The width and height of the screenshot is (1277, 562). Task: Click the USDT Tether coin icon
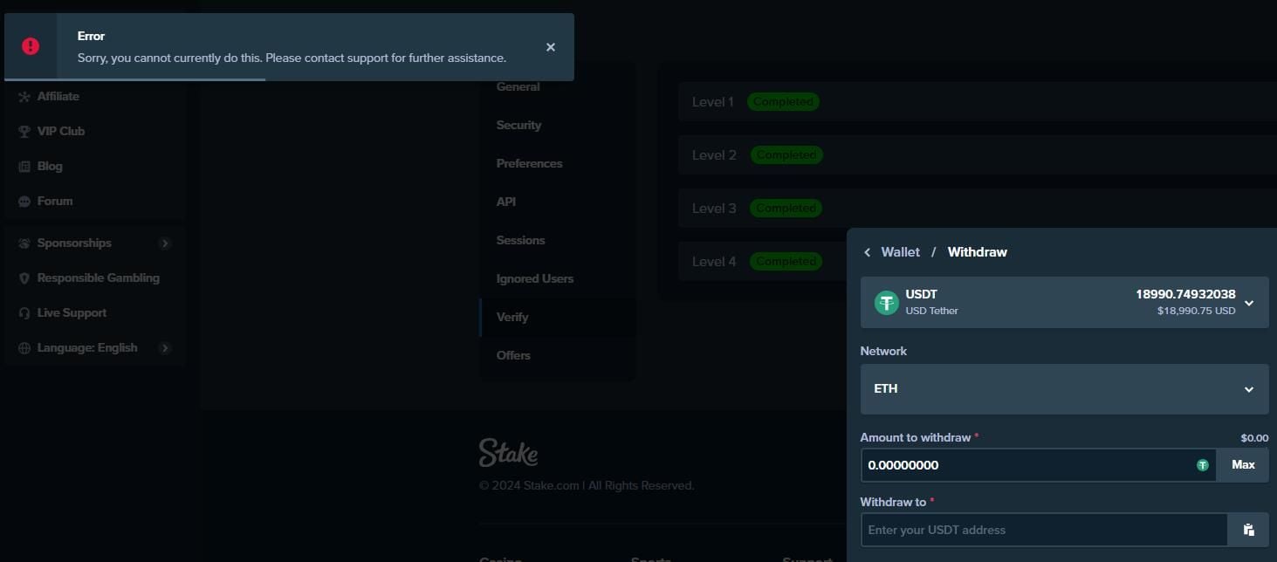click(887, 303)
